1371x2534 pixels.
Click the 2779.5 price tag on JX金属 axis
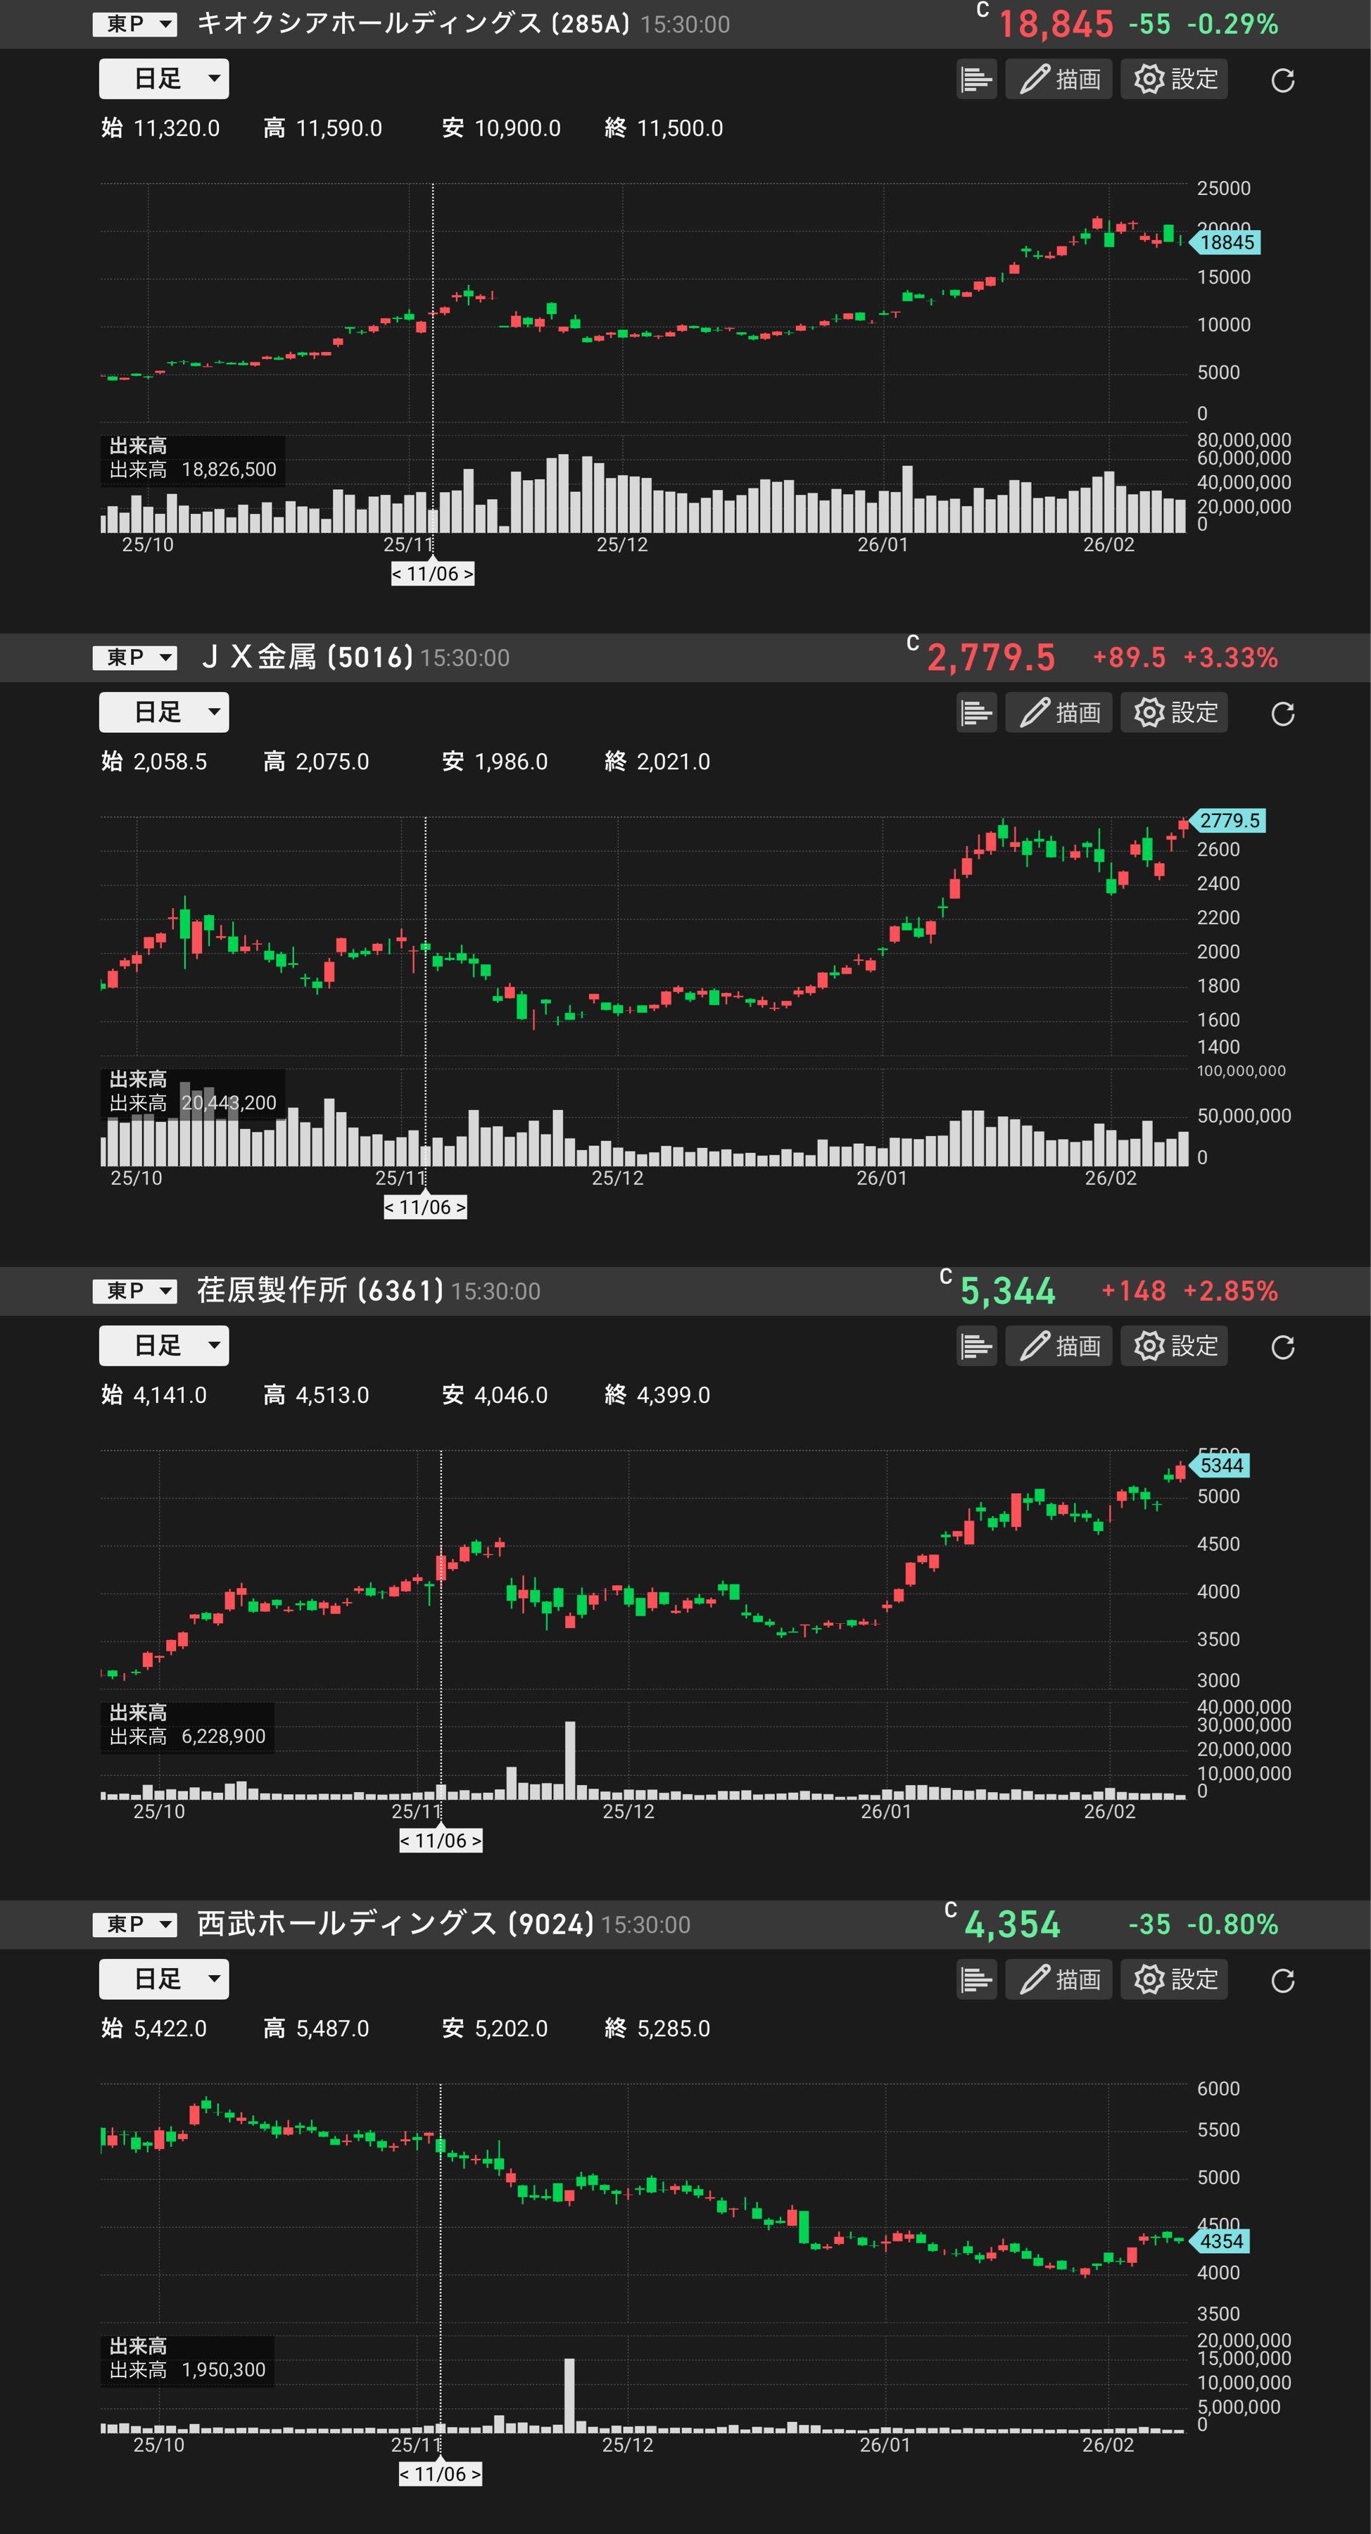pos(1228,821)
